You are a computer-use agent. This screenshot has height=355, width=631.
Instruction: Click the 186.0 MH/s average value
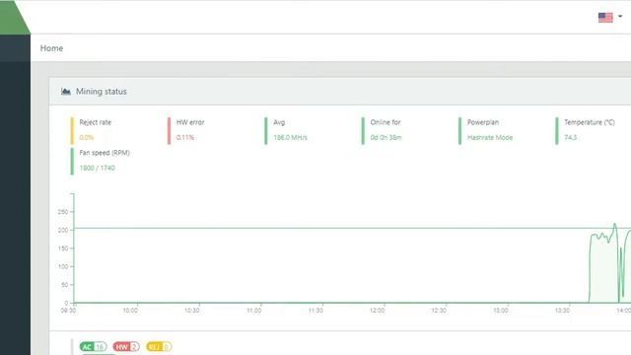tap(290, 138)
